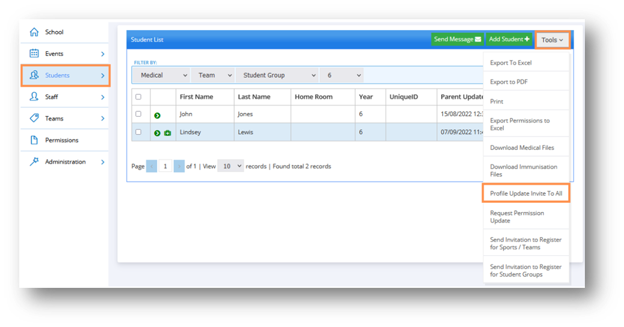The height and width of the screenshot is (327, 624).
Task: Open the Medical filter dropdown
Action: (162, 75)
